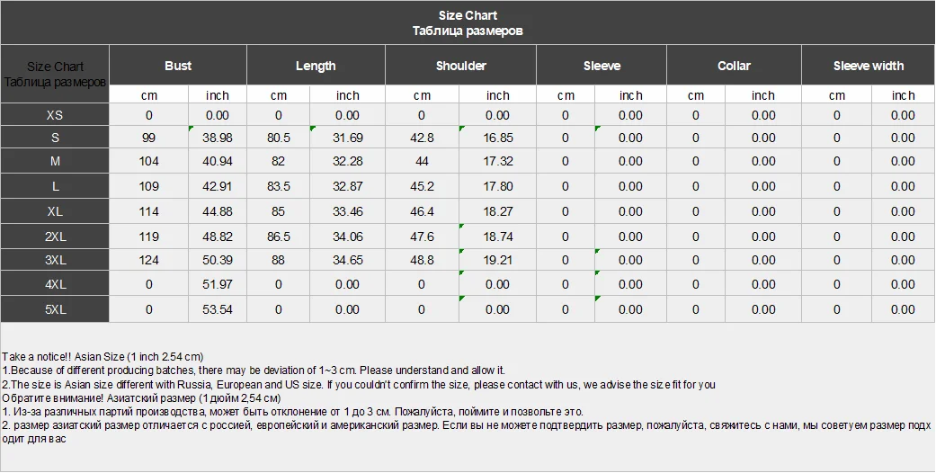Select the Length column header
The image size is (936, 473).
[316, 65]
